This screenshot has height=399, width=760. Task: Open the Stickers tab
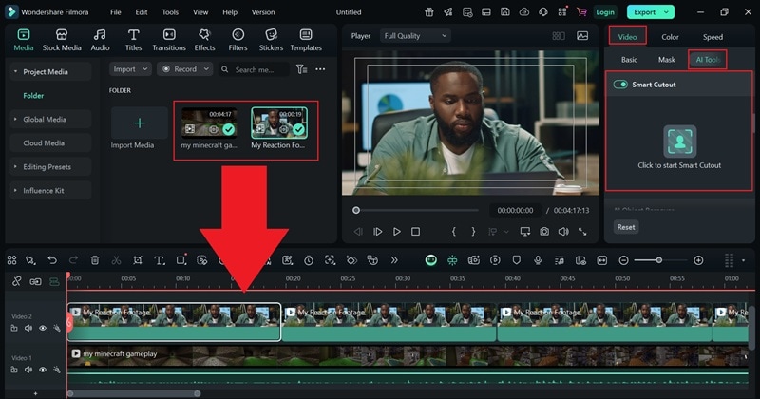click(271, 40)
